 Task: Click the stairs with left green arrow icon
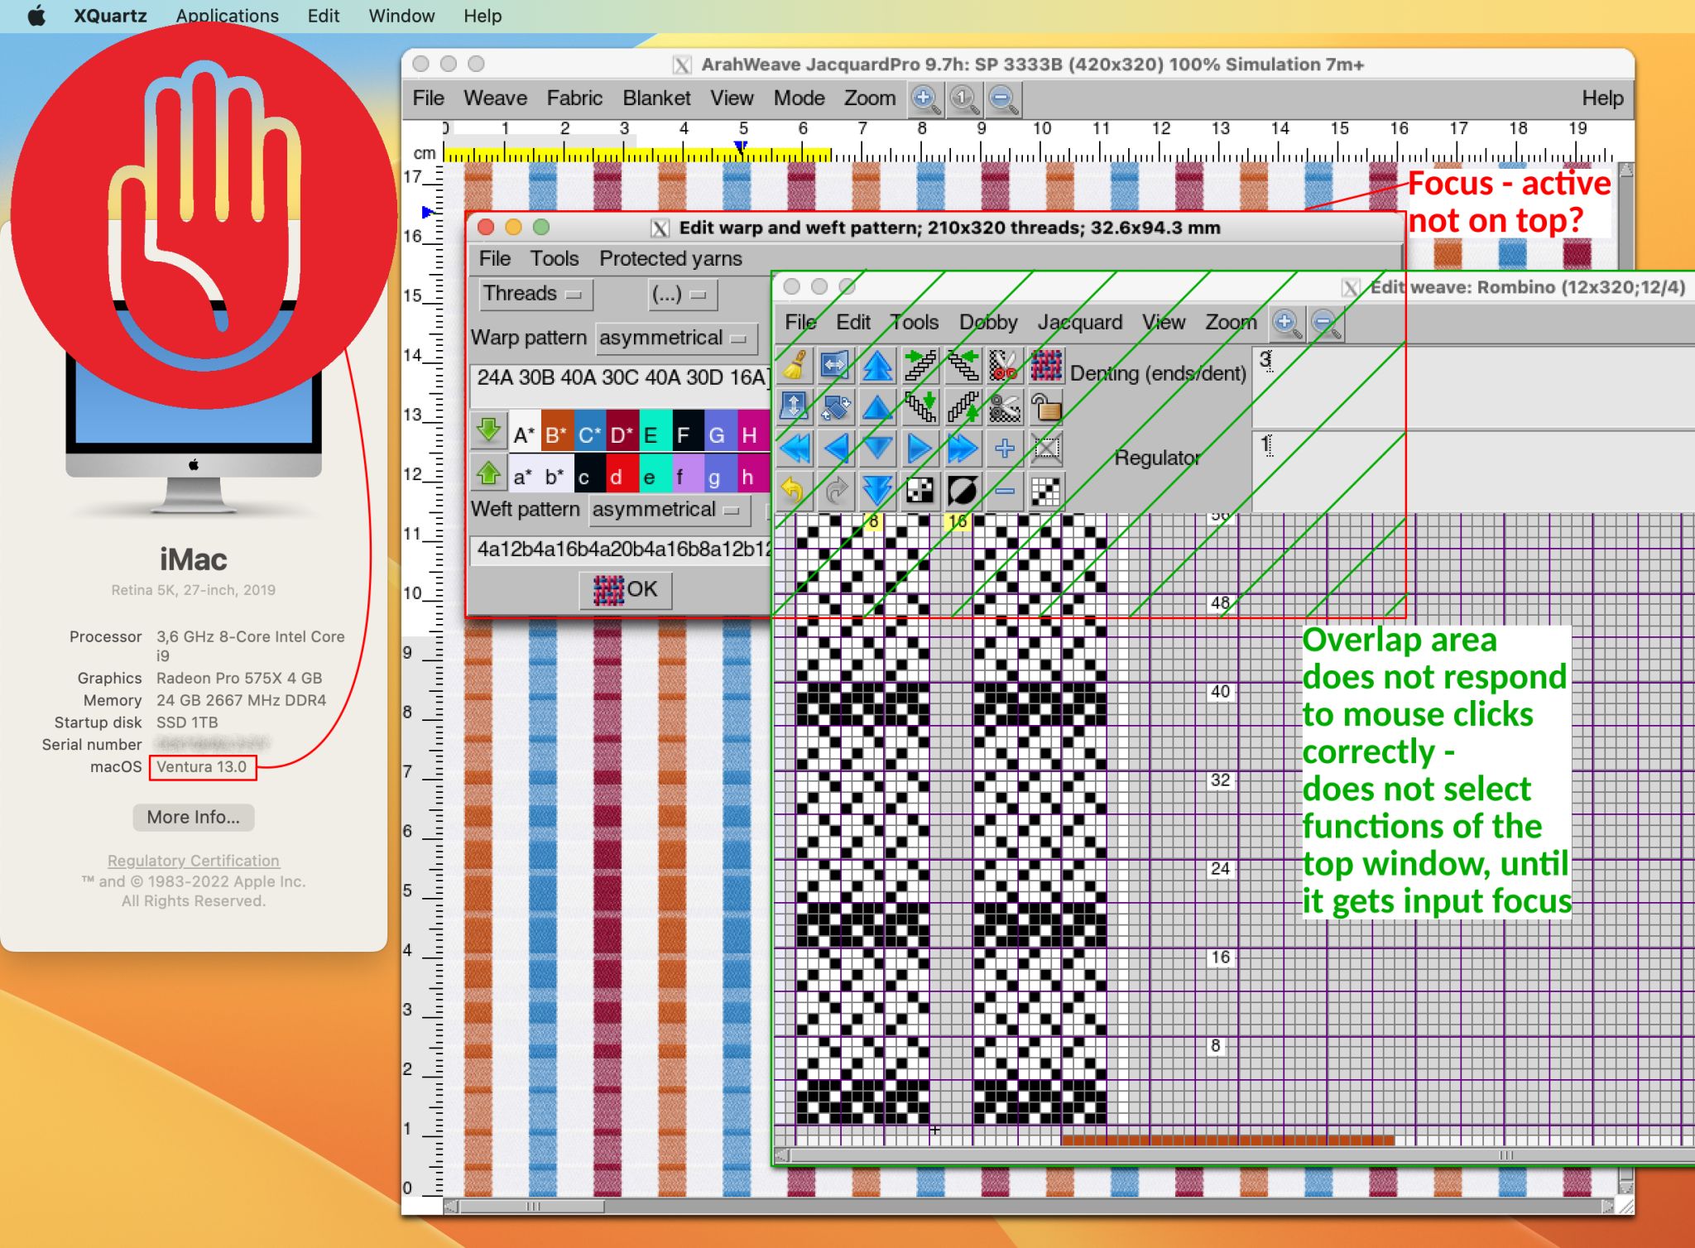[962, 365]
